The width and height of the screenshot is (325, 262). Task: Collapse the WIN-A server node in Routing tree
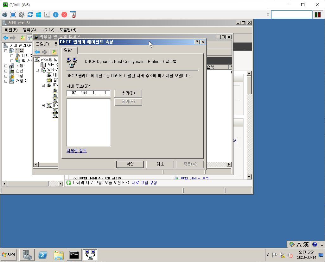click(x=37, y=70)
